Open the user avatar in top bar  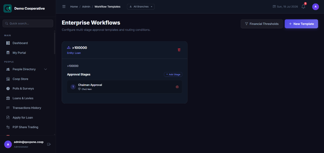[315, 7]
